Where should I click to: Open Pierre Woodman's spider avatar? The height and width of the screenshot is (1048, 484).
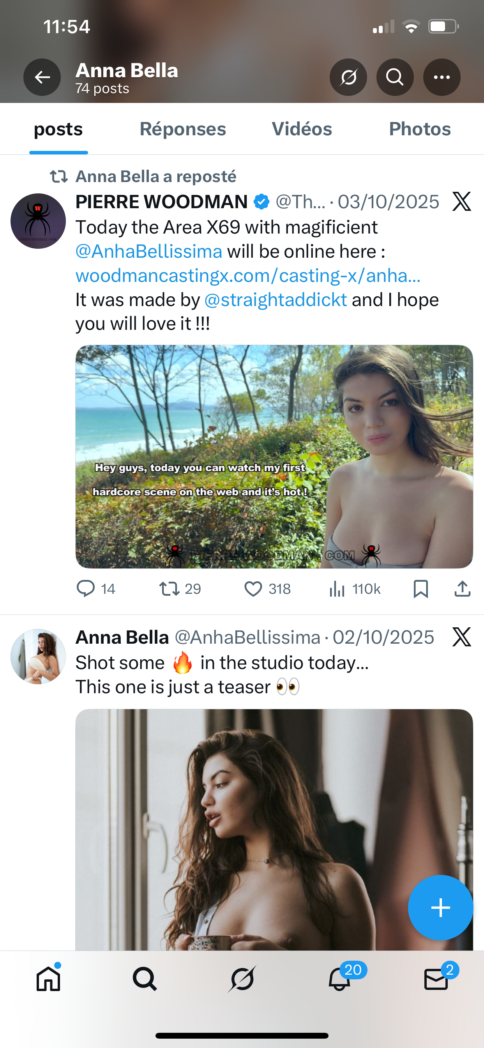(x=38, y=221)
